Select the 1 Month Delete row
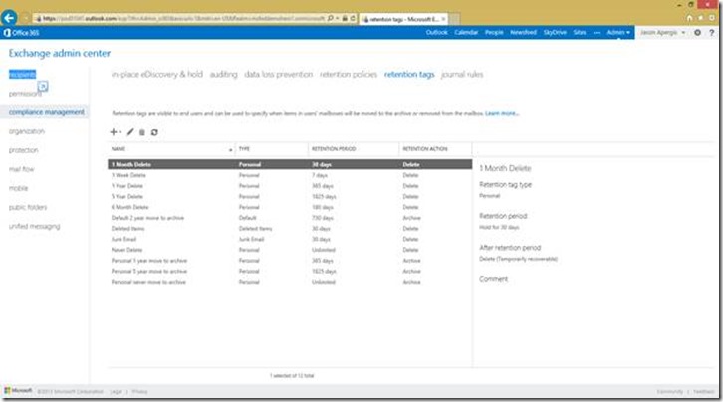The width and height of the screenshot is (723, 402). tap(290, 164)
